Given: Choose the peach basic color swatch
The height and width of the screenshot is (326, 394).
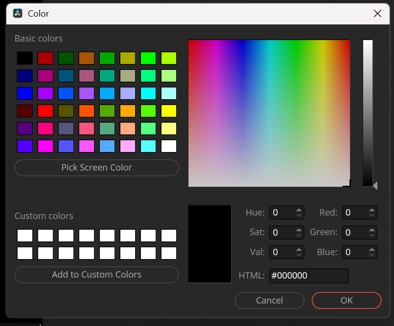Looking at the screenshot, I should (128, 129).
